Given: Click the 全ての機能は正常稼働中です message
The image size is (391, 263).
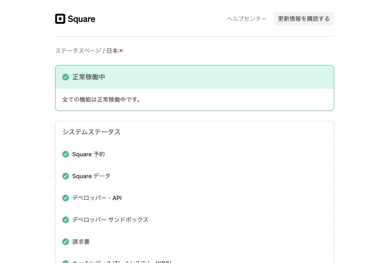Looking at the screenshot, I should click(101, 99).
